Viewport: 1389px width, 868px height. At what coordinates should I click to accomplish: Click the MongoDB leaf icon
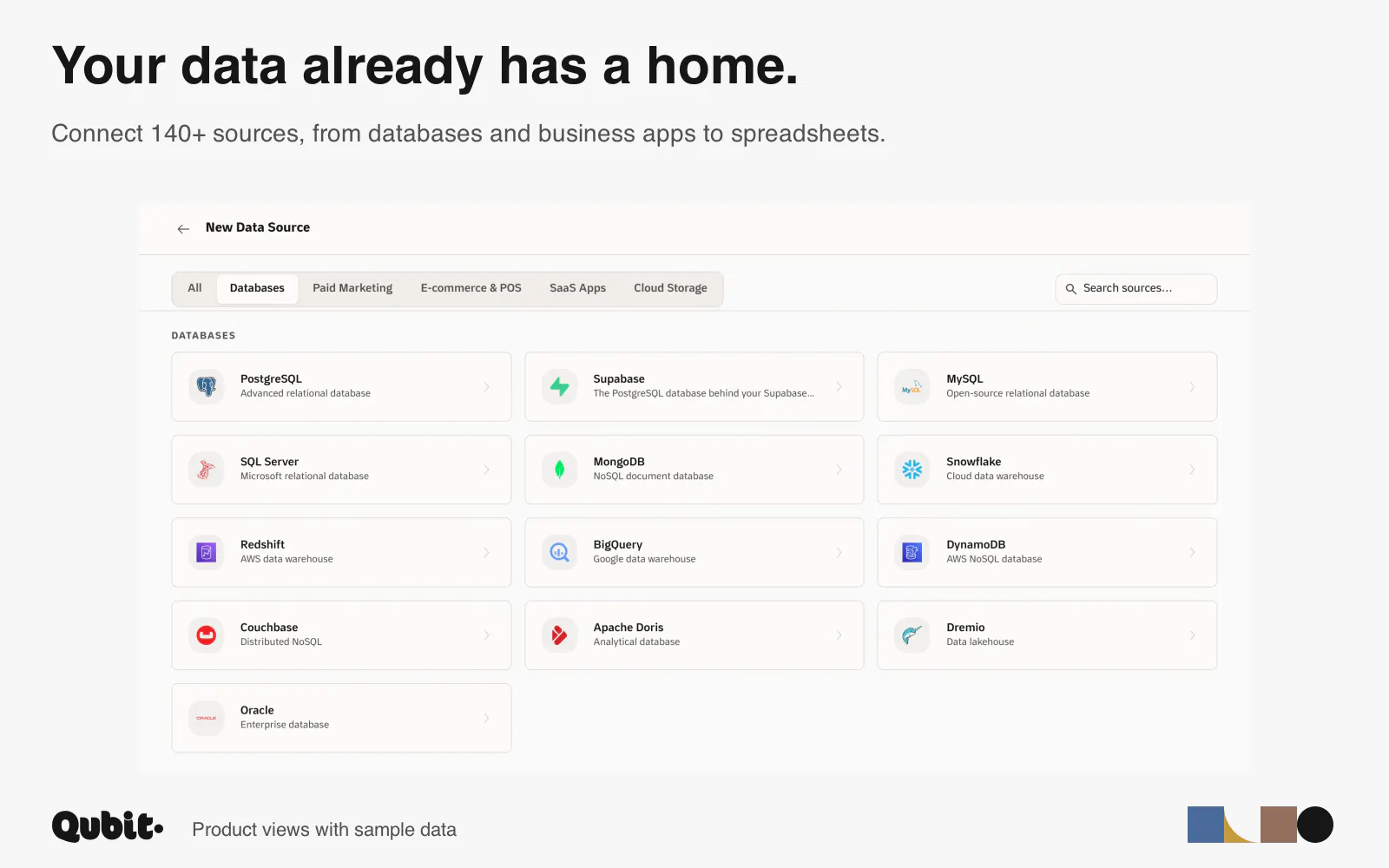(560, 470)
